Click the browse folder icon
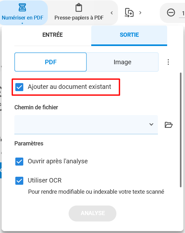This screenshot has height=233, width=185. (169, 125)
